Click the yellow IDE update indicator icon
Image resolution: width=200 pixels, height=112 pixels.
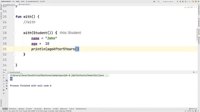coord(196,1)
